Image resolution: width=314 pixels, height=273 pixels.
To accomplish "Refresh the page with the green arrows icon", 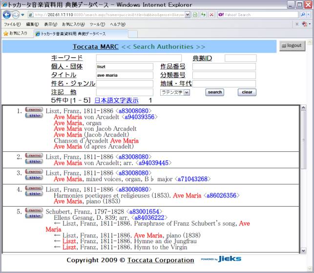I will click(203, 15).
